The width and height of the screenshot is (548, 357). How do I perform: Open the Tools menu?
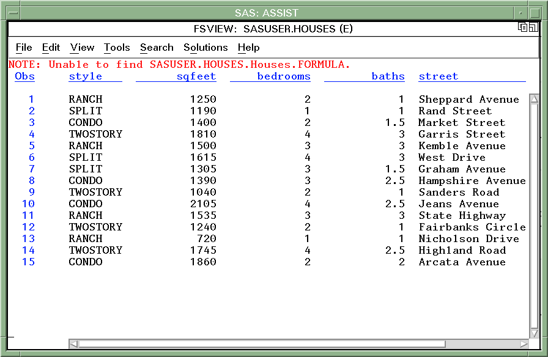[116, 47]
